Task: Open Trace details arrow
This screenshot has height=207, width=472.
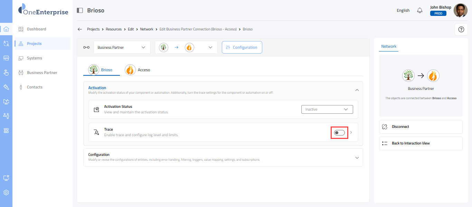Action: 351,132
